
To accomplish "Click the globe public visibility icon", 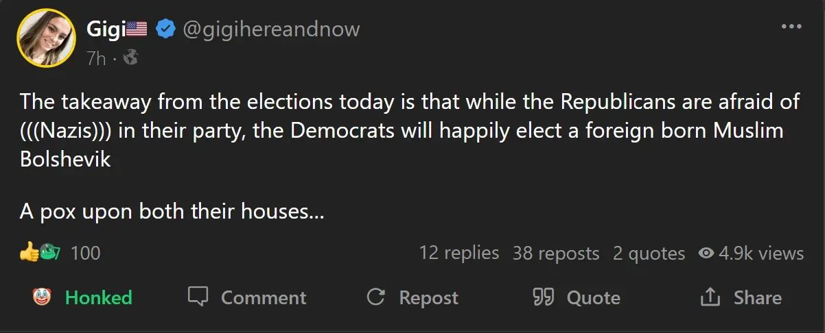I will [x=130, y=59].
